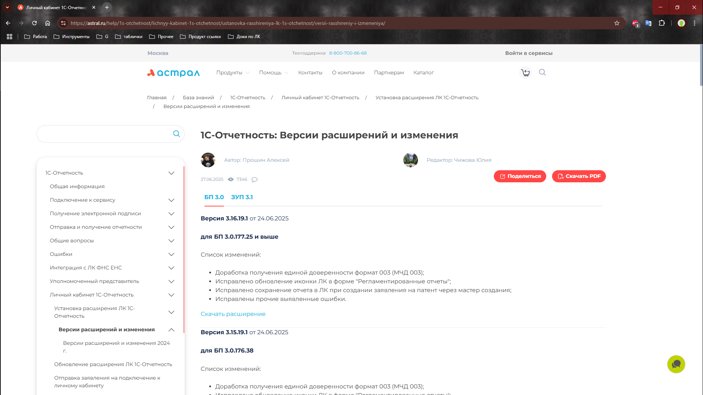Image resolution: width=703 pixels, height=395 pixels.
Task: Click Скачать расширение link for version 3.16.19.1
Action: coord(233,314)
